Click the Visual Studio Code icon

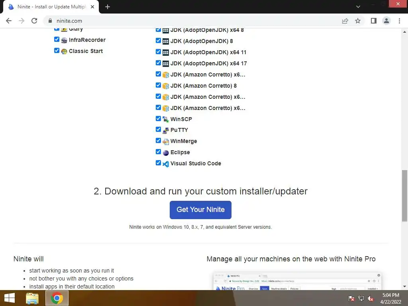tap(166, 164)
